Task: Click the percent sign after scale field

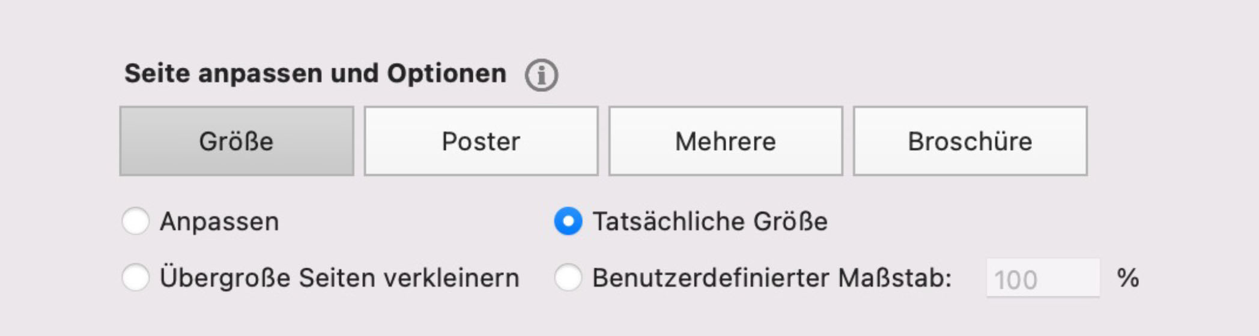Action: (x=1127, y=278)
